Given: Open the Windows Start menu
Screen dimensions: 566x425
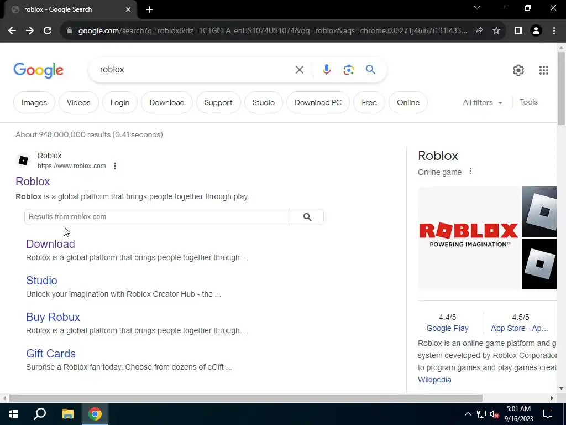Looking at the screenshot, I should tap(13, 414).
